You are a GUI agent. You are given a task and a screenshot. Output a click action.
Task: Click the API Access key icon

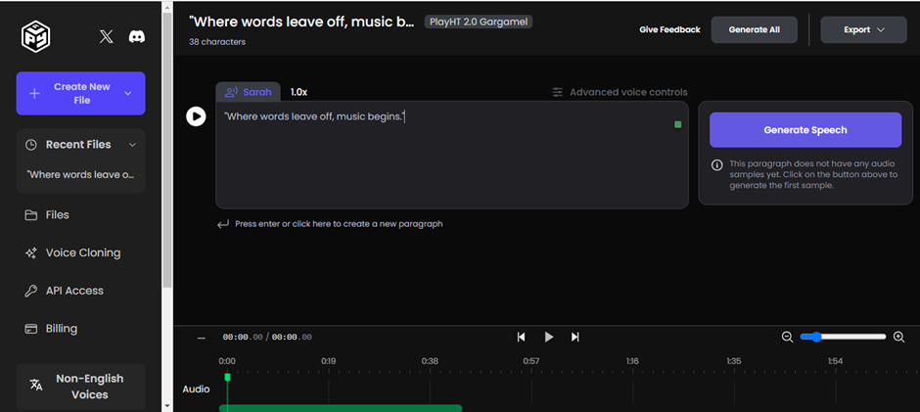[x=31, y=291]
